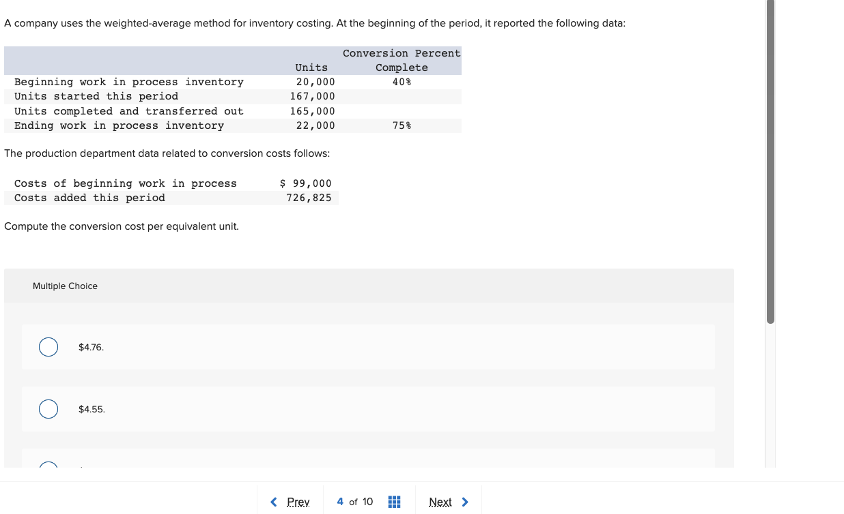Select the $4.55 answer radio button

(48, 409)
